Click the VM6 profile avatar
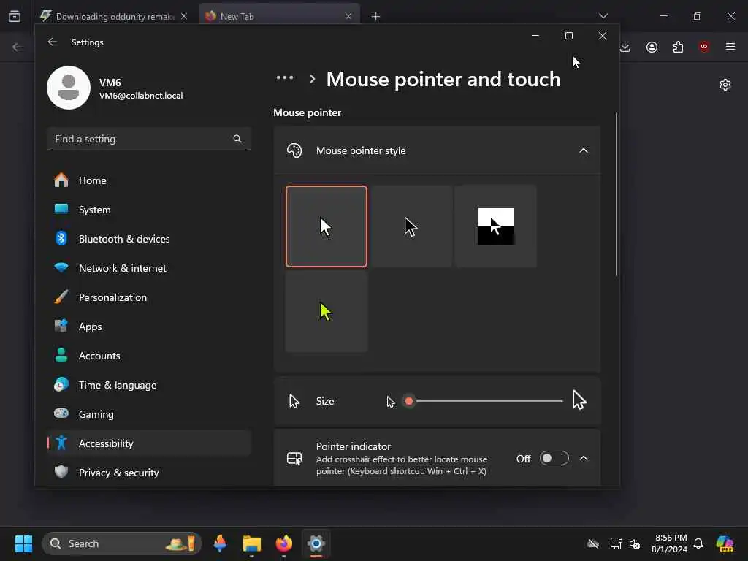 (69, 88)
